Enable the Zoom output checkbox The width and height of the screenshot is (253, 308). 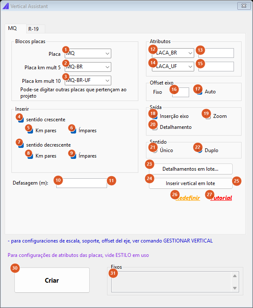[x=208, y=116]
